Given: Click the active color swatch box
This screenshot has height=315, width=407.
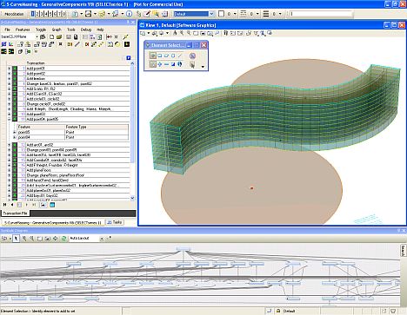Looking at the screenshot, I should point(221,14).
